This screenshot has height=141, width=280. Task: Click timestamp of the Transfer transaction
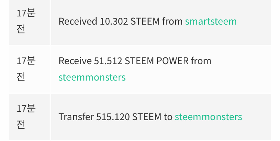[26, 116]
